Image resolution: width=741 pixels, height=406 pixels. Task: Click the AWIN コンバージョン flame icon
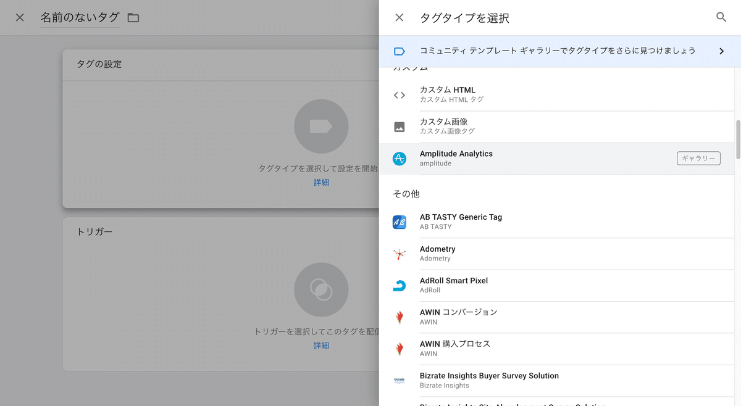(400, 317)
